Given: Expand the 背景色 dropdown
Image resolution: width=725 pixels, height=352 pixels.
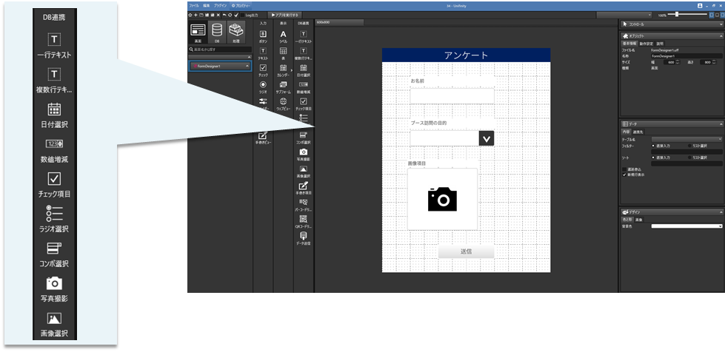Looking at the screenshot, I should point(686,226).
